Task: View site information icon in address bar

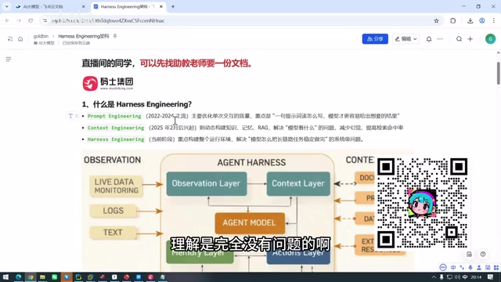Action: click(45, 21)
